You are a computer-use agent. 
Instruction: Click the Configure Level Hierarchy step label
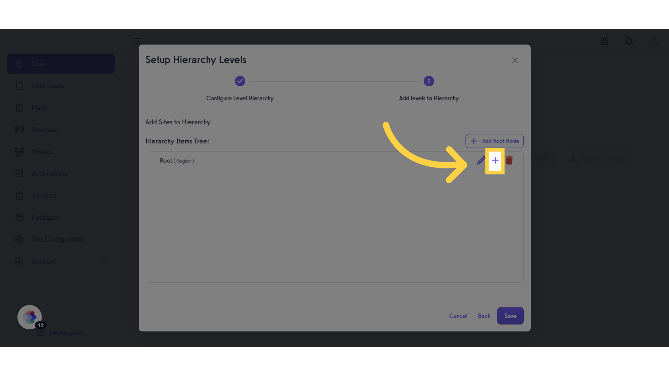[x=240, y=98]
